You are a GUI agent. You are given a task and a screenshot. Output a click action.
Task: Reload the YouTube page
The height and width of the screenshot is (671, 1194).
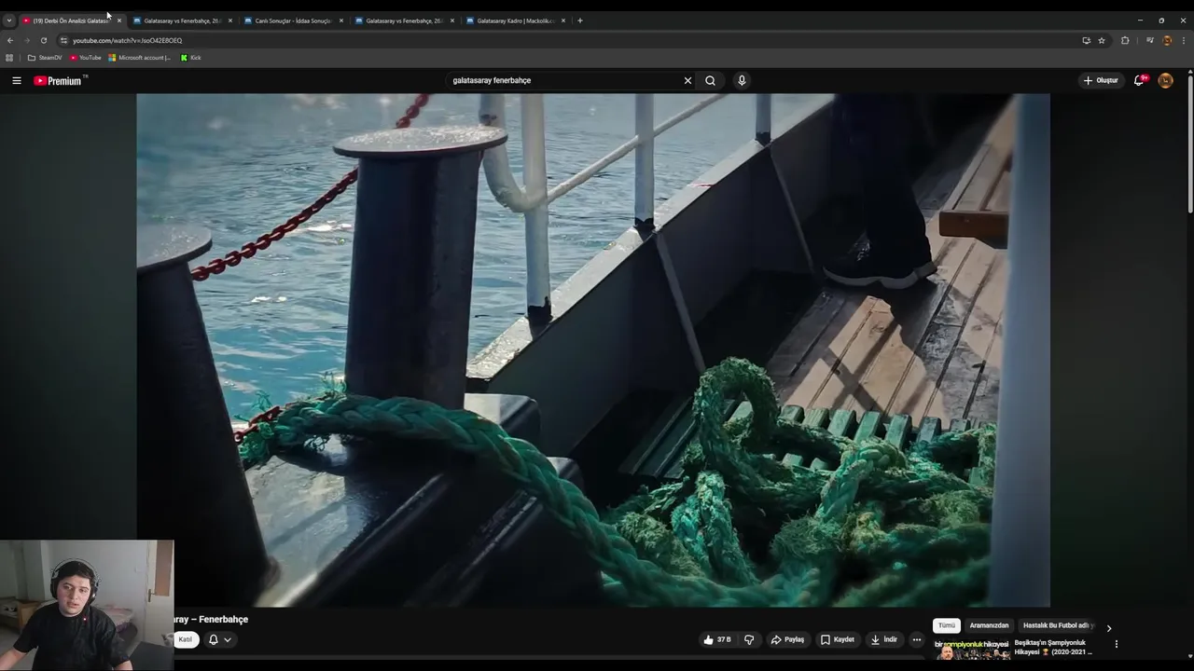pyautogui.click(x=44, y=40)
